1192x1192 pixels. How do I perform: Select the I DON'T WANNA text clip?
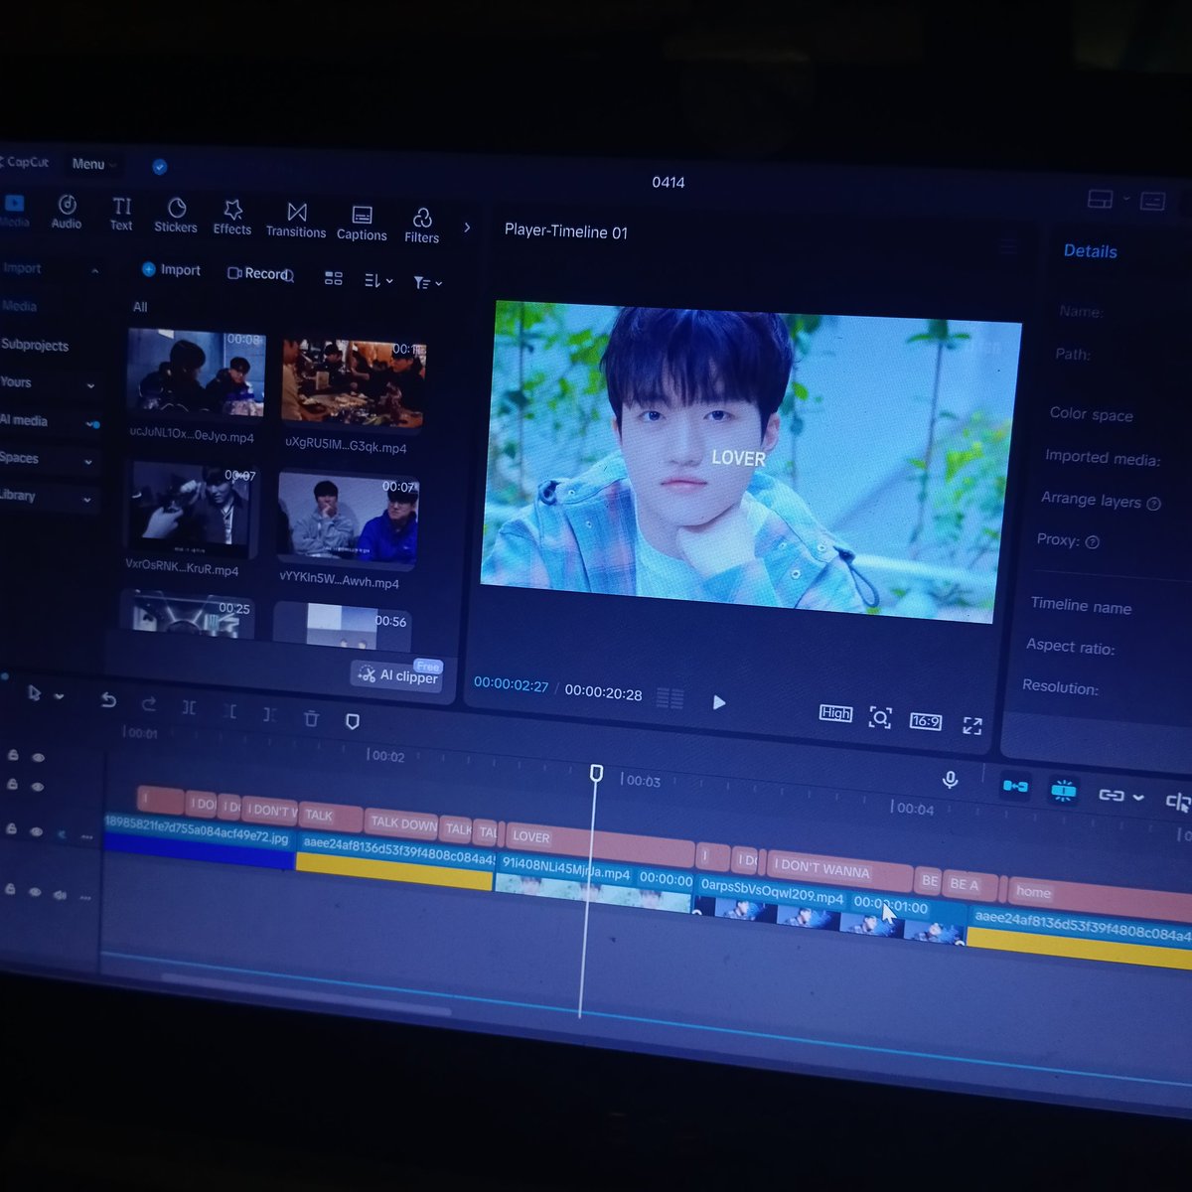click(x=838, y=871)
